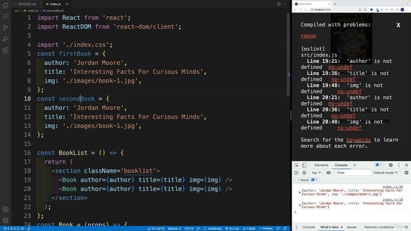The height and width of the screenshot is (231, 411).
Task: Select the DevTools Console tab
Action: pyautogui.click(x=341, y=166)
